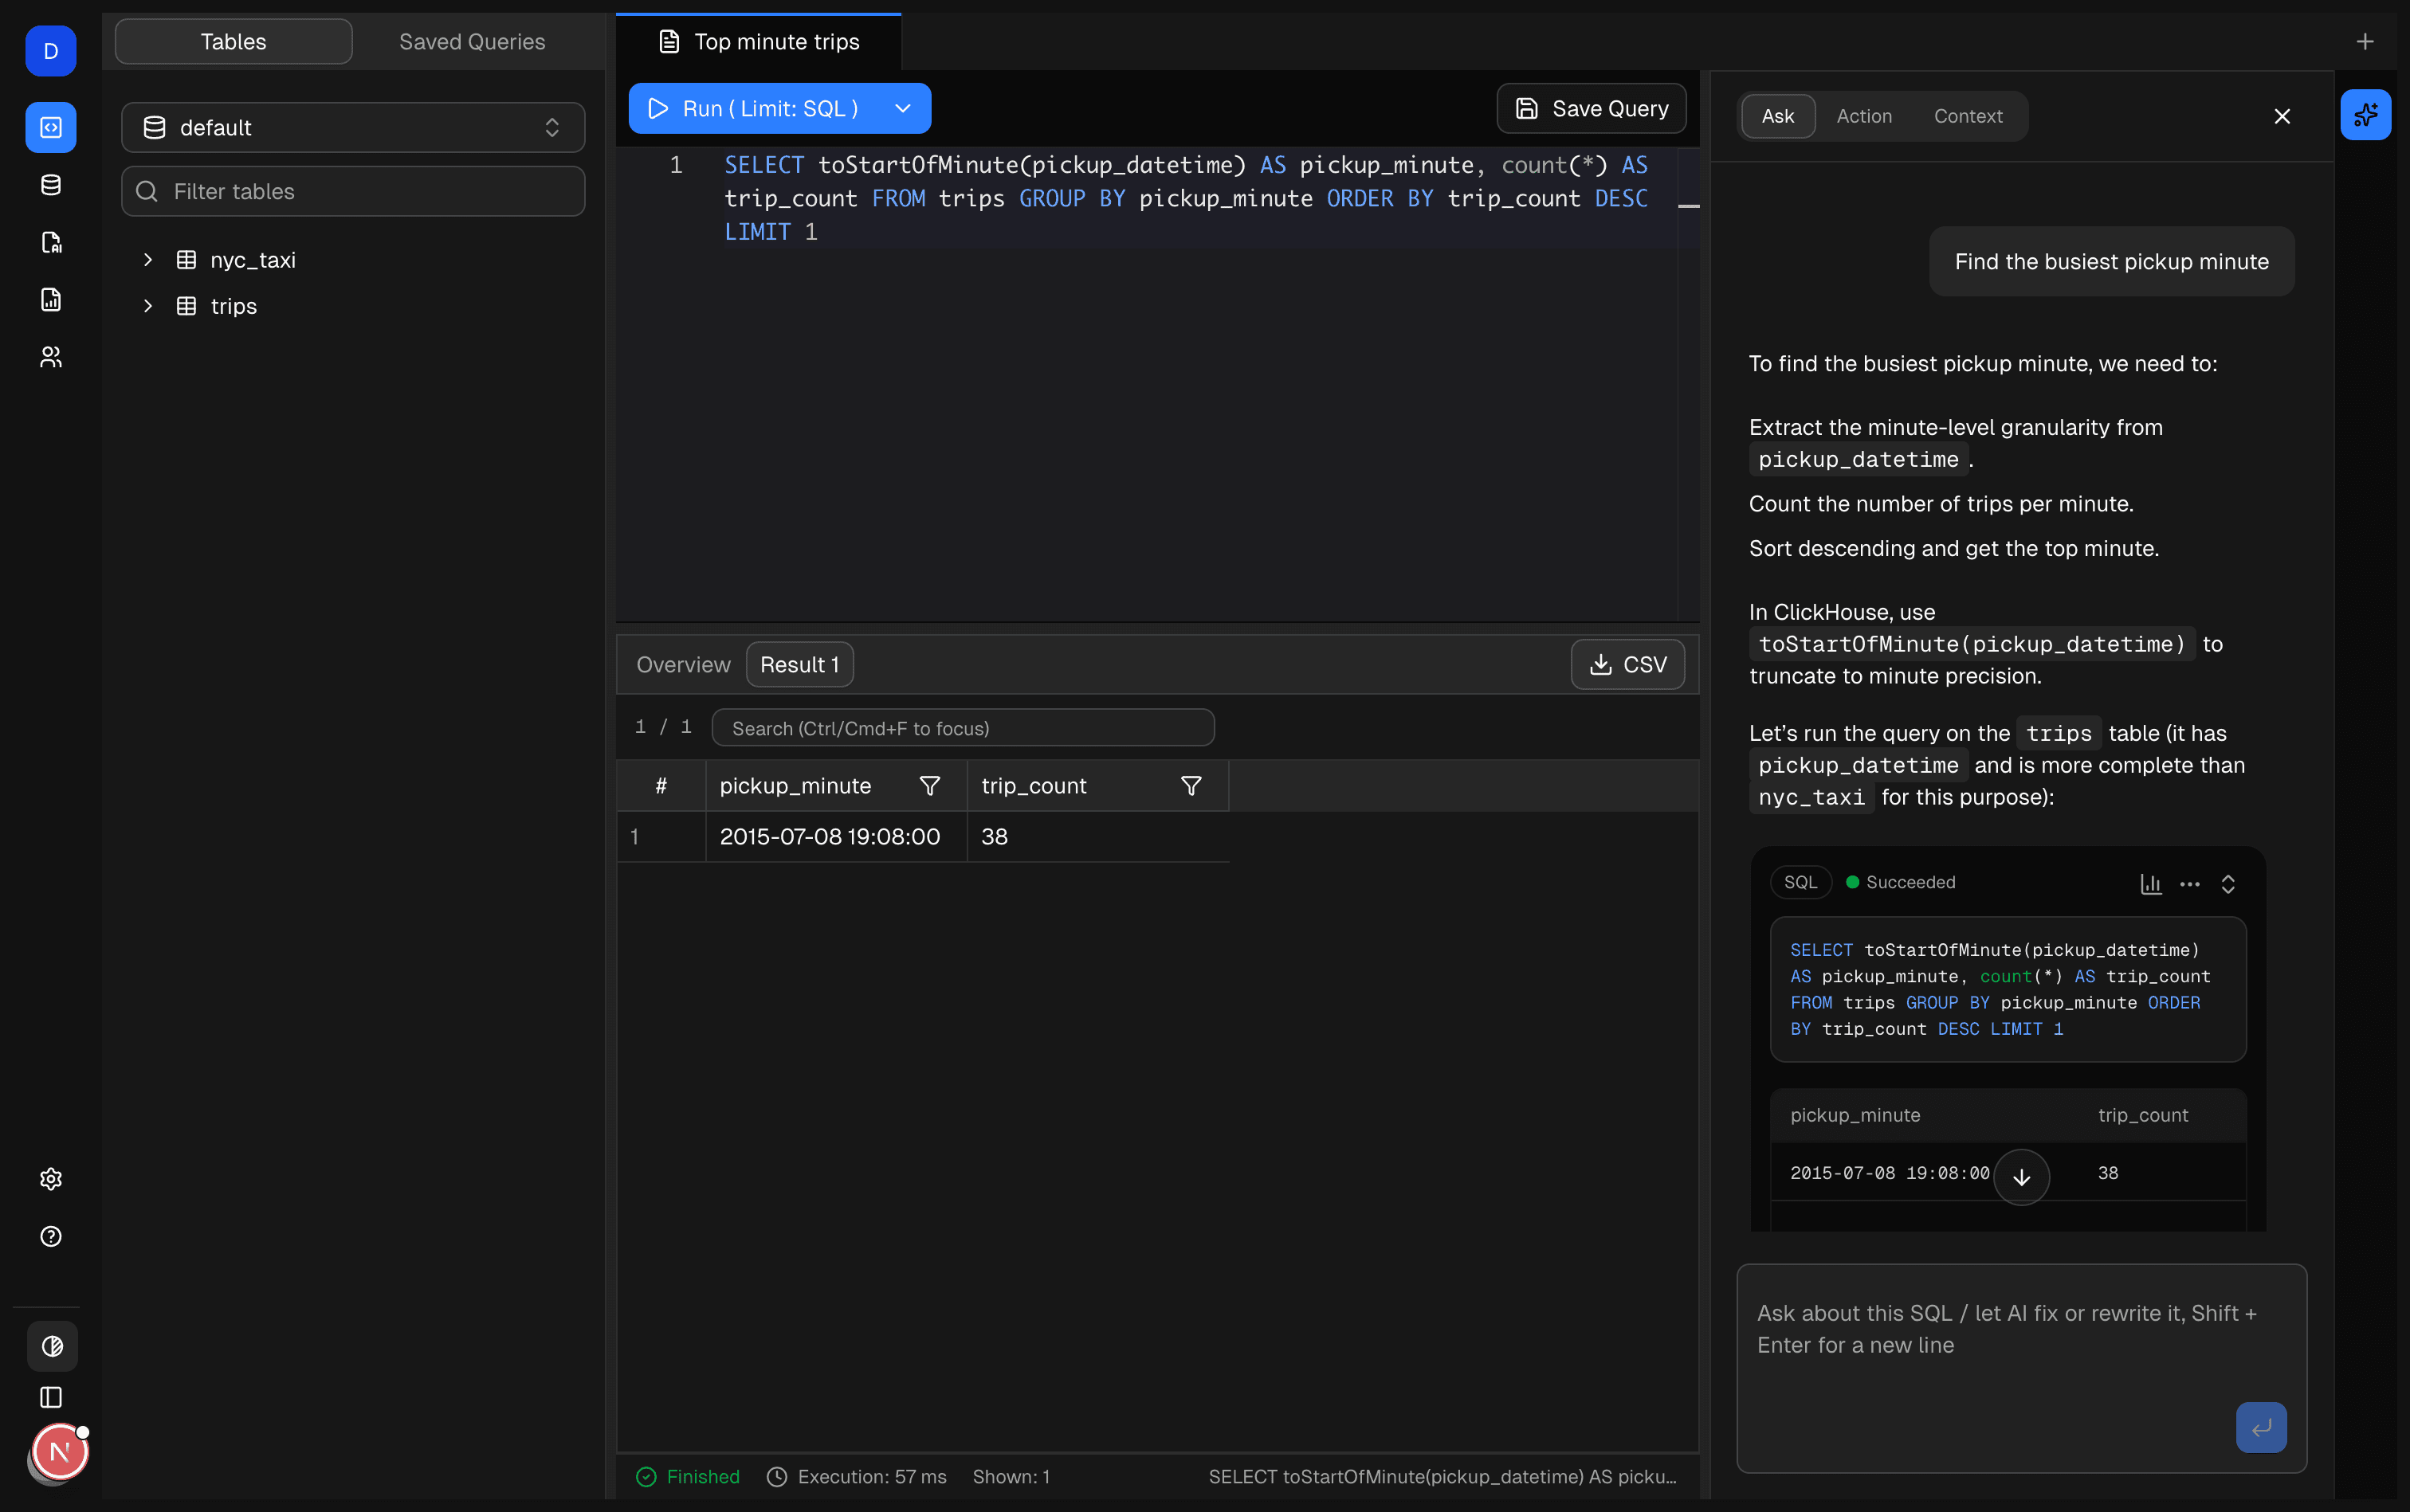Open the chart view in SQL result card
This screenshot has height=1512, width=2410.
tap(2150, 883)
